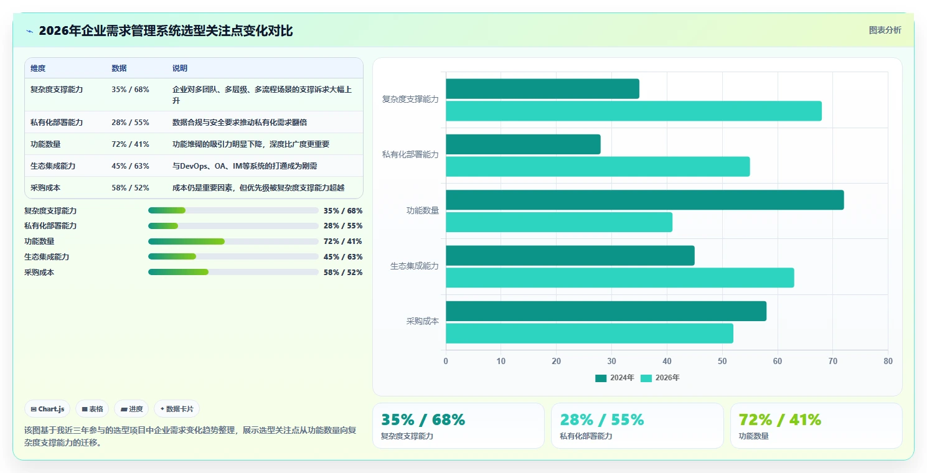Click the 表格 chip
927x473 pixels.
pos(92,409)
